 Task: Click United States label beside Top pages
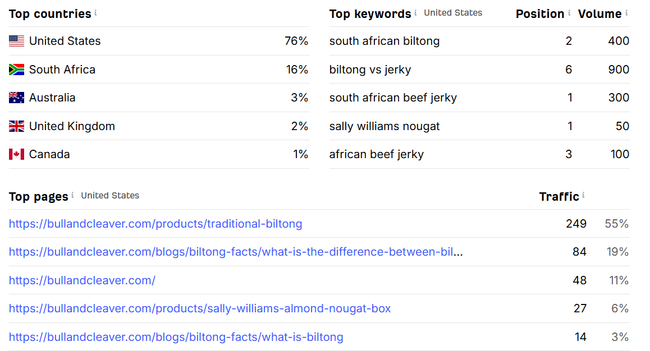click(110, 196)
